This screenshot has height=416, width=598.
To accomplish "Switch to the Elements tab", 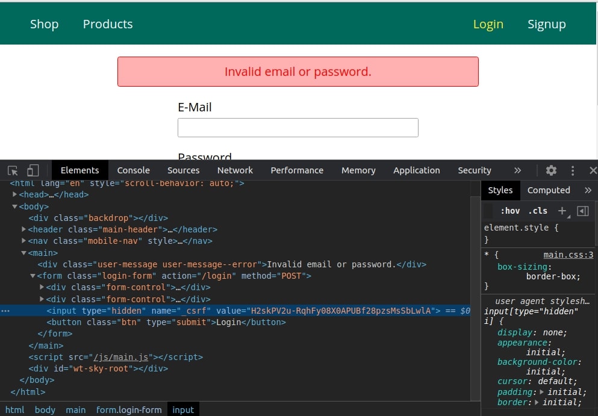I will [79, 170].
